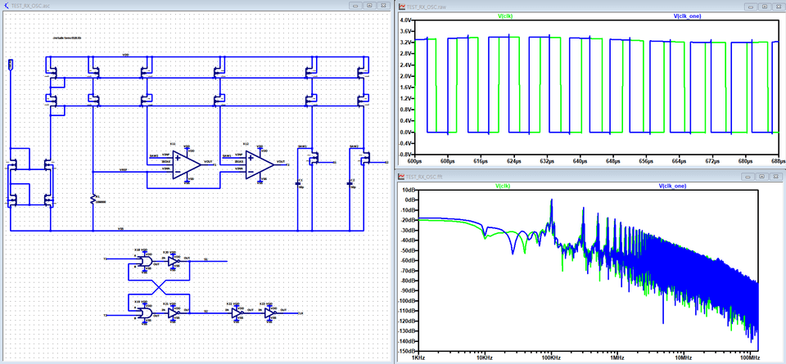
Task: Minimize the TEST_RX_OSC.asc schematic window
Action: click(x=355, y=6)
